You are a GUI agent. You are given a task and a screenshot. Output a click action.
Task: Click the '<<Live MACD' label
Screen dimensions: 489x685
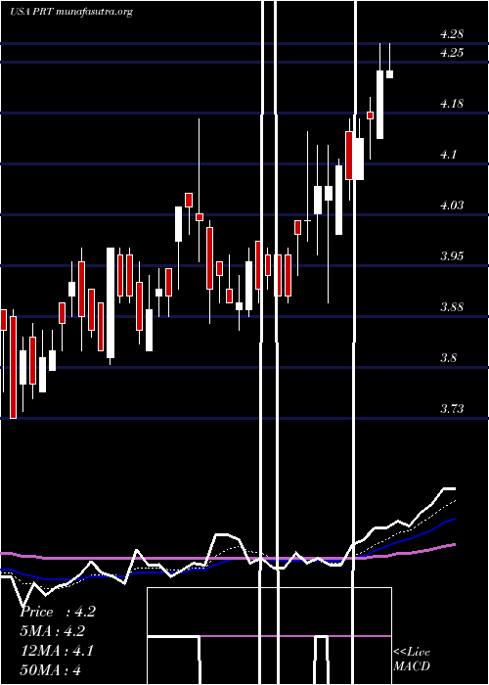point(412,659)
